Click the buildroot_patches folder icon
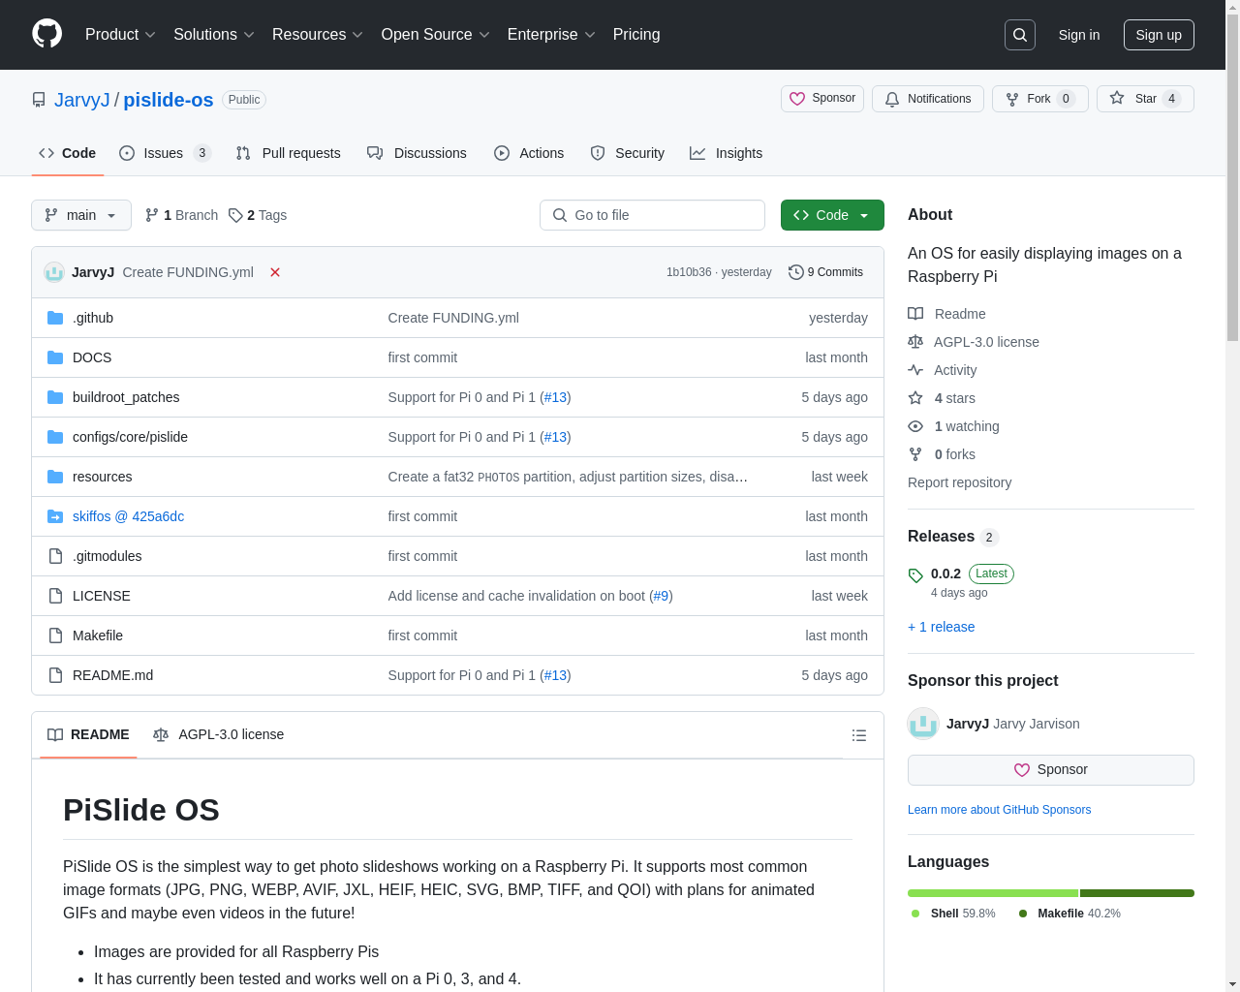Screen dimensions: 1240x992 click(55, 397)
